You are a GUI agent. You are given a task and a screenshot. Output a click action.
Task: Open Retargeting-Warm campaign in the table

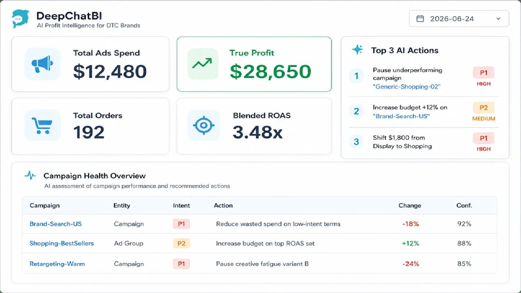[57, 264]
